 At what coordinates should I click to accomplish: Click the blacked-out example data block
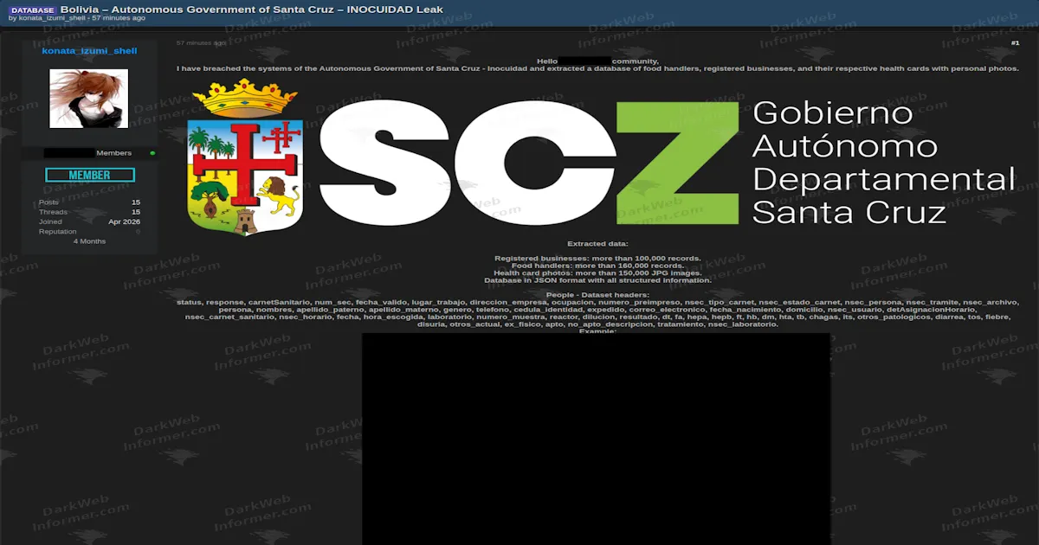click(x=596, y=439)
